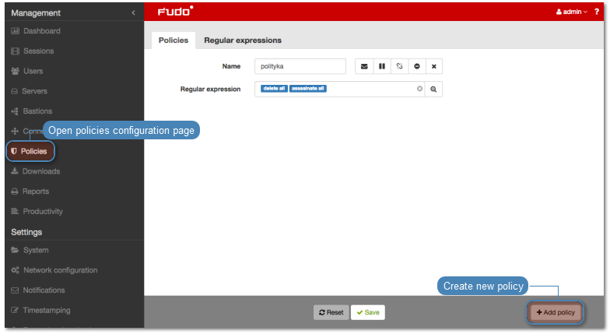Toggle the terminate connection action icon

click(x=399, y=67)
